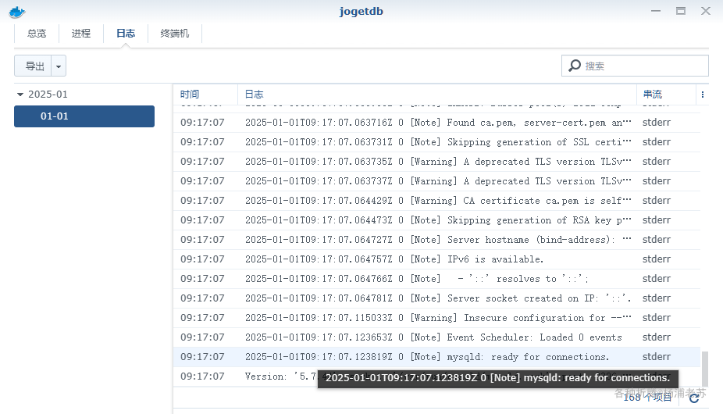Click the 串流 column header
The width and height of the screenshot is (723, 414).
tap(665, 95)
